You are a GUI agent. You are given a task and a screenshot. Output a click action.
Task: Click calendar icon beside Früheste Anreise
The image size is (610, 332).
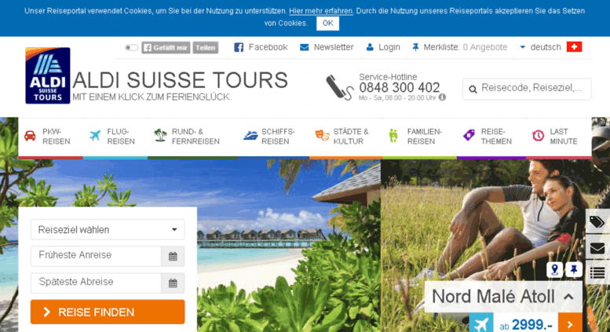(173, 256)
